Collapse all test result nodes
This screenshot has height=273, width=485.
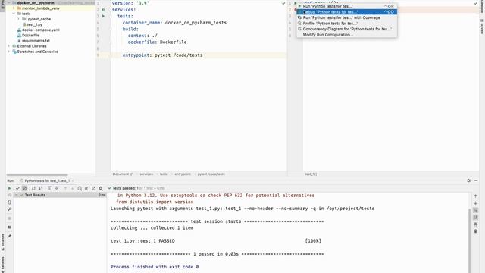[x=57, y=188]
